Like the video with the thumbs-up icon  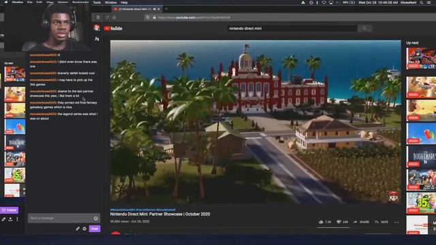click(321, 222)
